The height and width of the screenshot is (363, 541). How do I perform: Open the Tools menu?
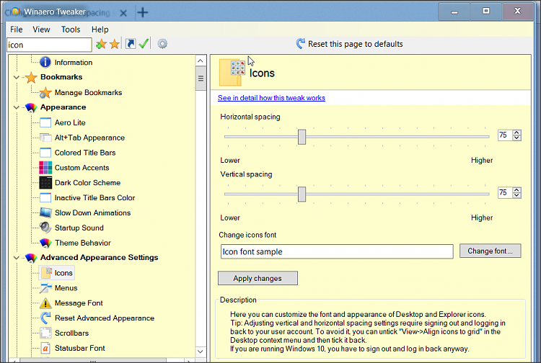(x=71, y=30)
